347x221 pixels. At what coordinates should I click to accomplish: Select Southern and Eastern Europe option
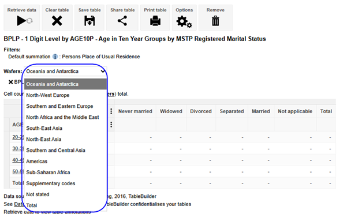tap(65, 106)
